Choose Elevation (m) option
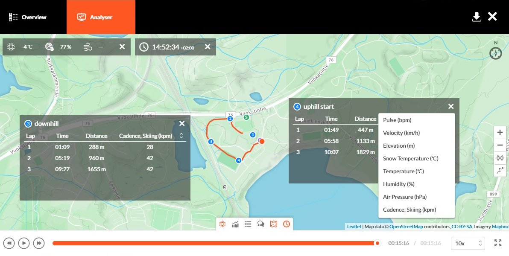Screen dimensions: 509x256 tap(416, 145)
